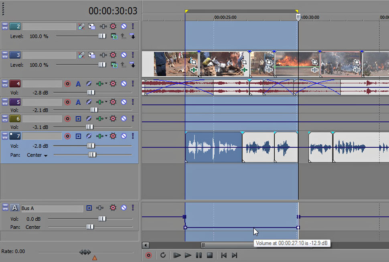Toggle bypass motion blur on track 3
The width and height of the screenshot is (389, 262).
pos(81,55)
